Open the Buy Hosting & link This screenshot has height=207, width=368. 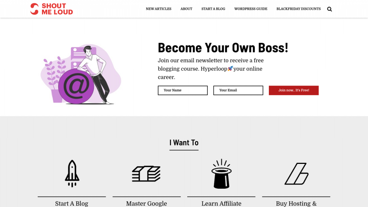(296, 203)
